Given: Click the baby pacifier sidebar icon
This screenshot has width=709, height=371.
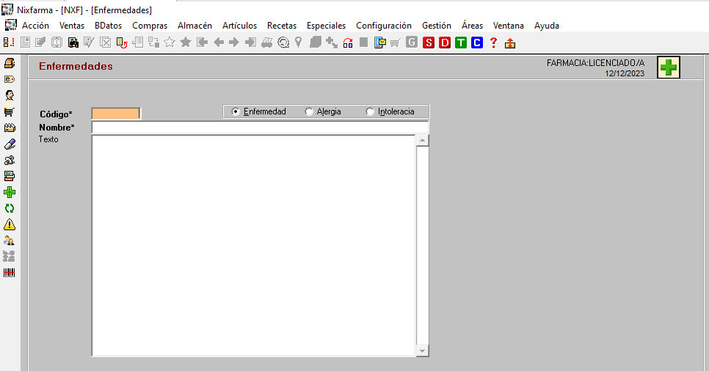Looking at the screenshot, I should point(10,160).
